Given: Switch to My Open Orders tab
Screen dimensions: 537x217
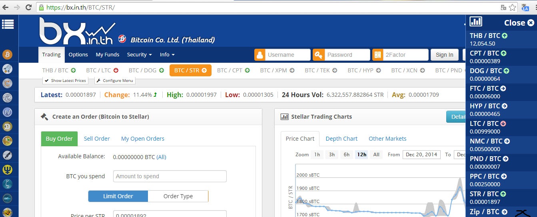Looking at the screenshot, I should point(143,139).
